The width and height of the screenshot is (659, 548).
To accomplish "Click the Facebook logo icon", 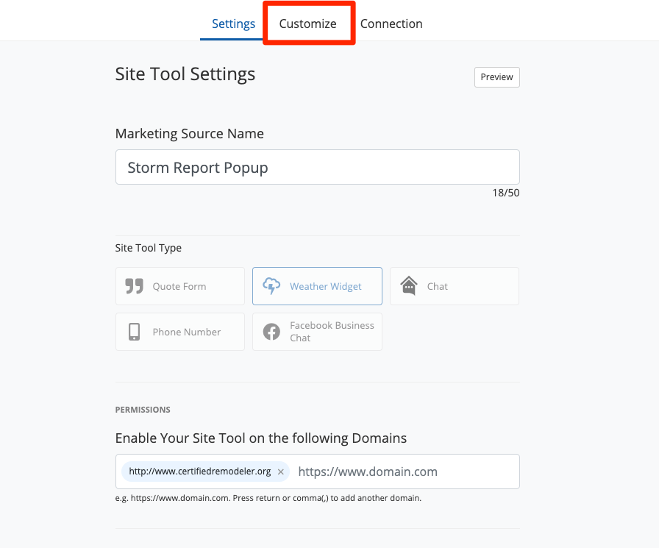I will point(271,332).
